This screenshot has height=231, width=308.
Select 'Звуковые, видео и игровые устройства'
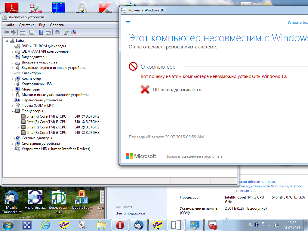(x=54, y=68)
